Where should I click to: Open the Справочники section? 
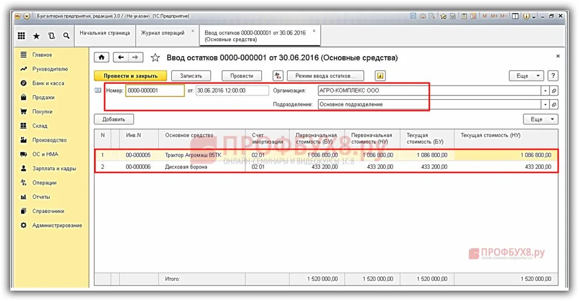pyautogui.click(x=48, y=211)
